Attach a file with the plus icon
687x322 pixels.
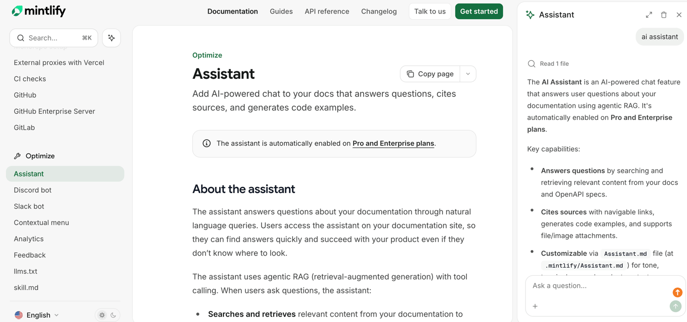[535, 306]
